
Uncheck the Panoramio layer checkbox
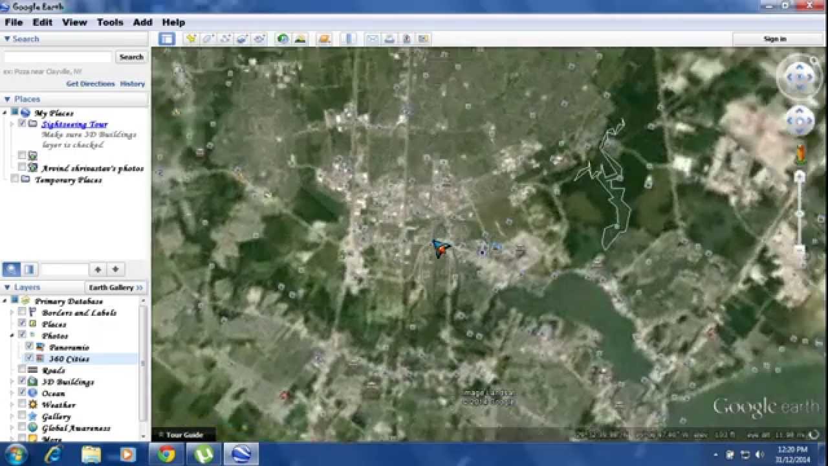[29, 347]
